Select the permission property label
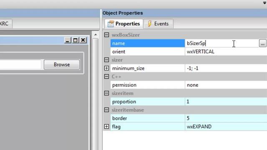The width and height of the screenshot is (267, 150). tap(147, 85)
